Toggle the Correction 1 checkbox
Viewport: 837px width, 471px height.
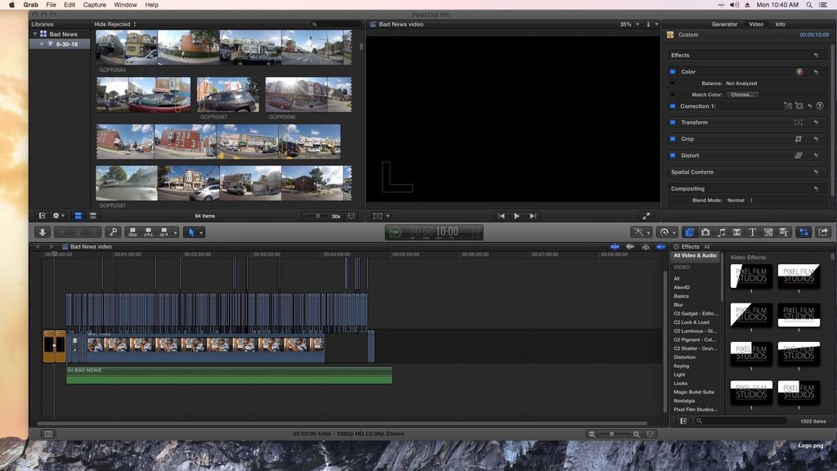[x=673, y=105]
